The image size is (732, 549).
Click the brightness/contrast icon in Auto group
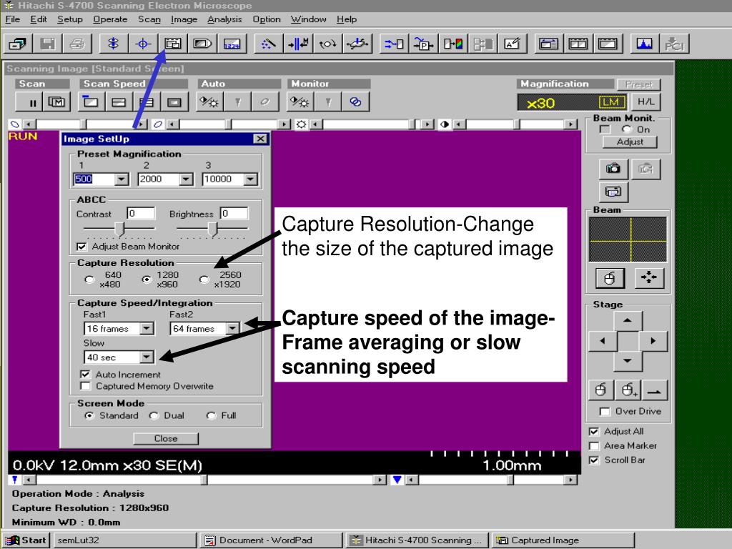pyautogui.click(x=209, y=102)
